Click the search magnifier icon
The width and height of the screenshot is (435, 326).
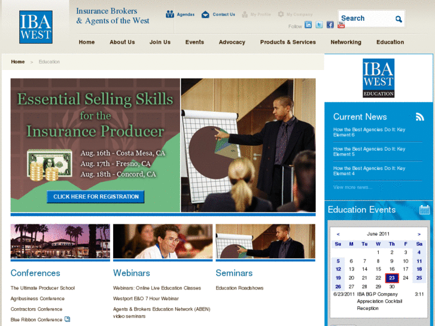[399, 19]
